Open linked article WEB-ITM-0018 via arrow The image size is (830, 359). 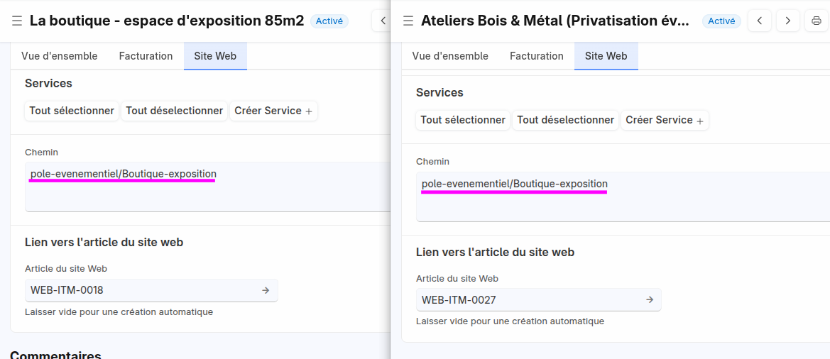pyautogui.click(x=266, y=290)
